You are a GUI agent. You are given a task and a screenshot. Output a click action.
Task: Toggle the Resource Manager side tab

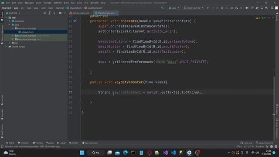(x=2, y=35)
